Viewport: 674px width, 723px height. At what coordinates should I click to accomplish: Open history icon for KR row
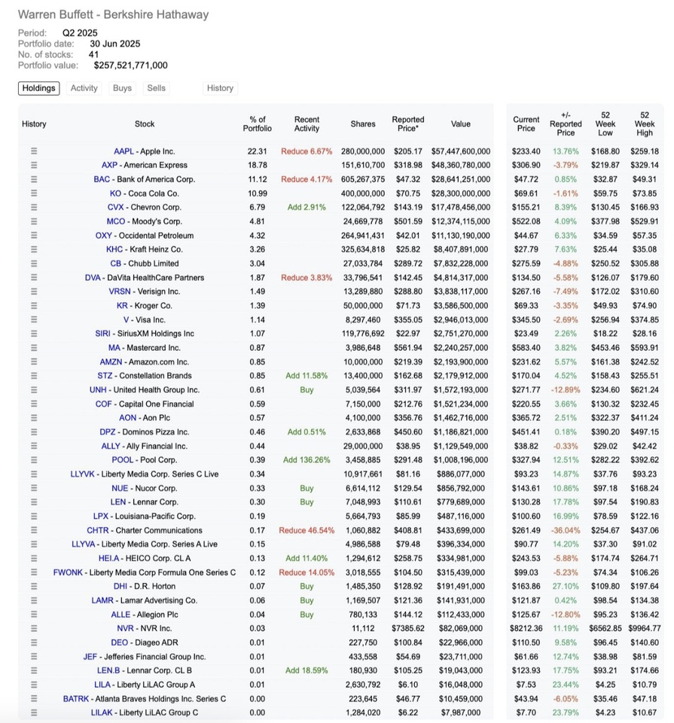(x=34, y=306)
